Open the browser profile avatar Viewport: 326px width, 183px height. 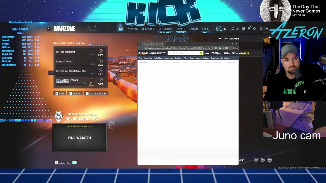pos(226,48)
